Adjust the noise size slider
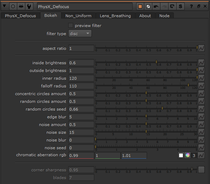The image size is (210, 184). [146, 132]
